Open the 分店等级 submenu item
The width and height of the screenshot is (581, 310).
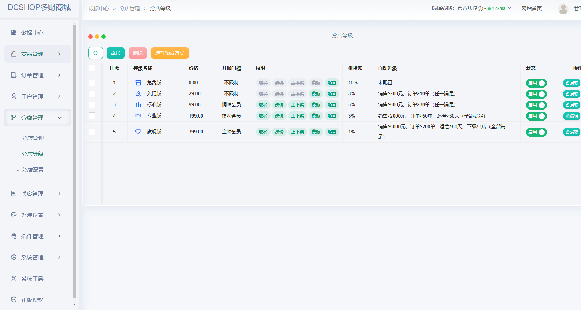(33, 154)
